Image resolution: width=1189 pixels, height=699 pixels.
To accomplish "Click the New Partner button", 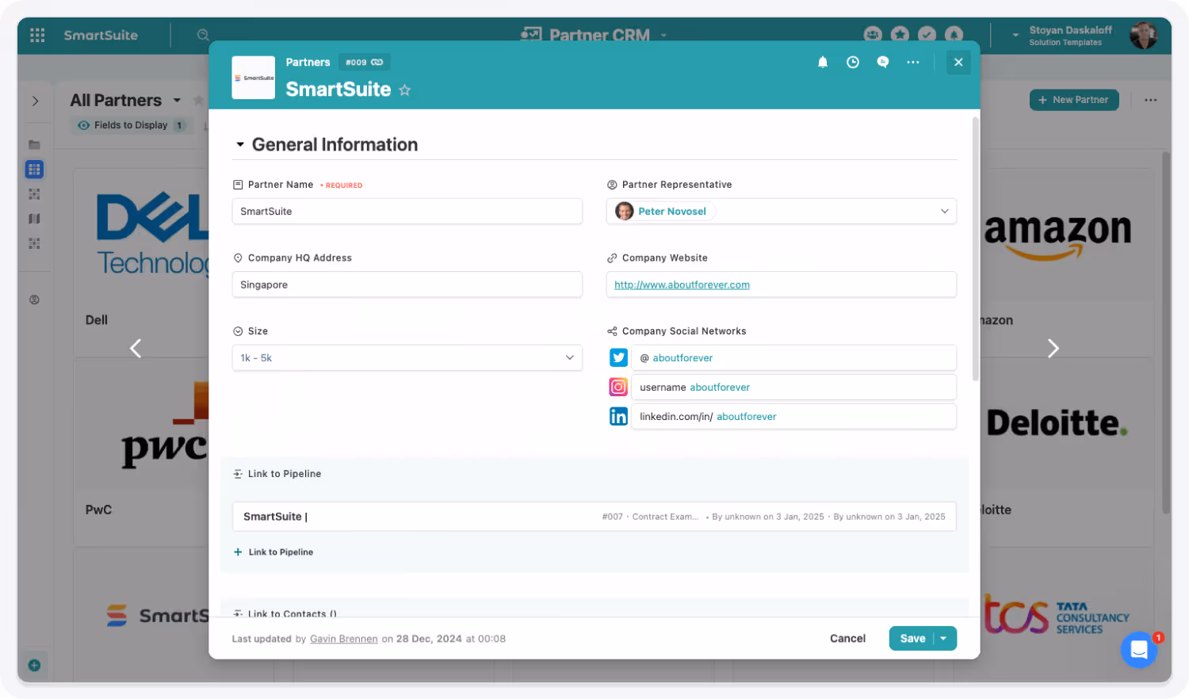I will (1074, 100).
